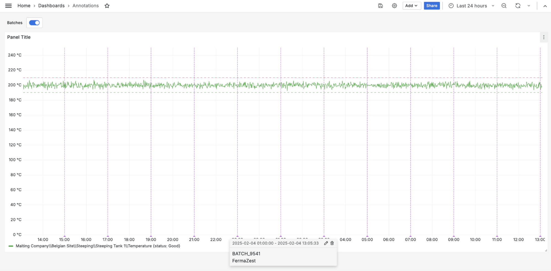
Task: Open dashboard settings gear
Action: [394, 6]
